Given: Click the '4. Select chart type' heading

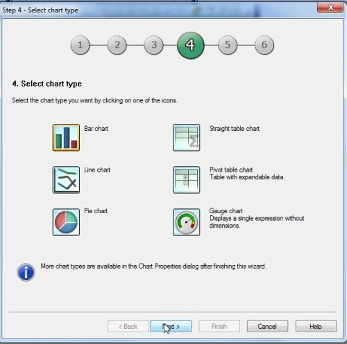Looking at the screenshot, I should (x=47, y=84).
